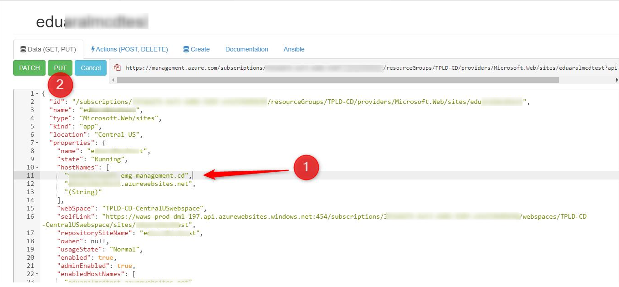The height and width of the screenshot is (287, 619).
Task: Click the lightning bolt icon beside Actions
Action: pyautogui.click(x=94, y=49)
